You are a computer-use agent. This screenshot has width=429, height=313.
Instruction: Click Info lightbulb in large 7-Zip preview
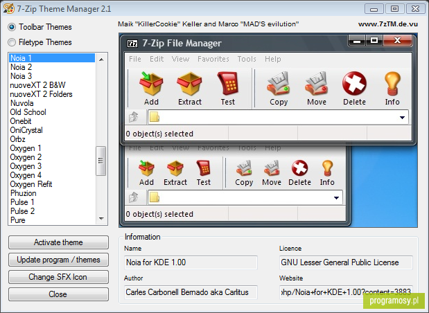coord(392,83)
